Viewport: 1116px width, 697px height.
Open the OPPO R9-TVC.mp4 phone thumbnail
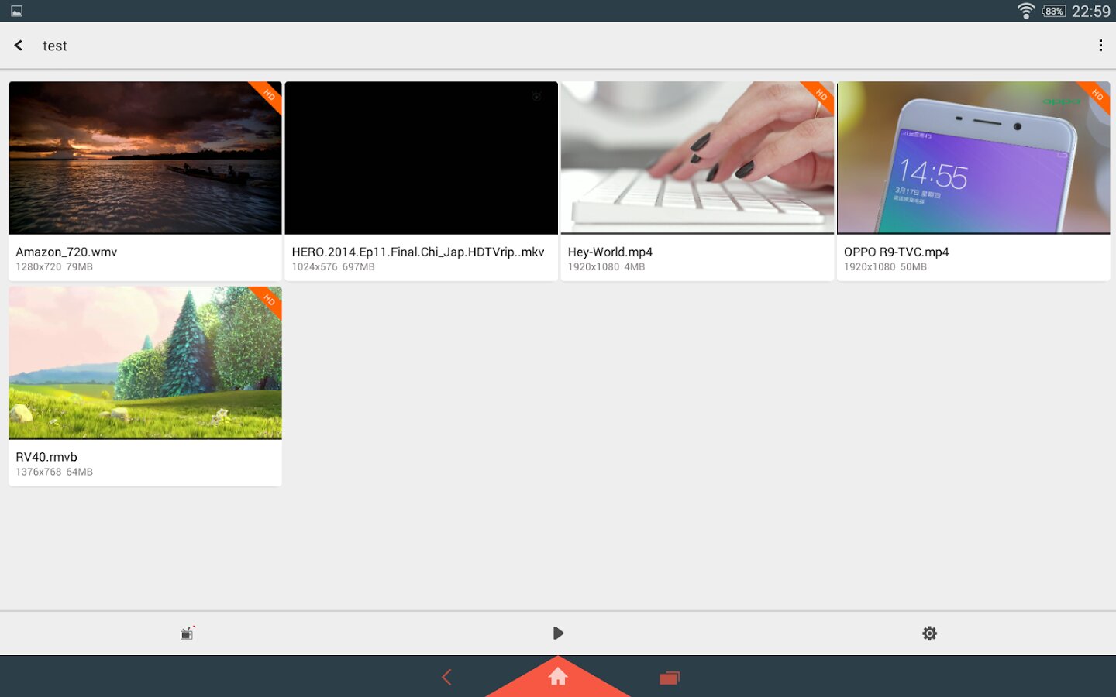point(973,158)
